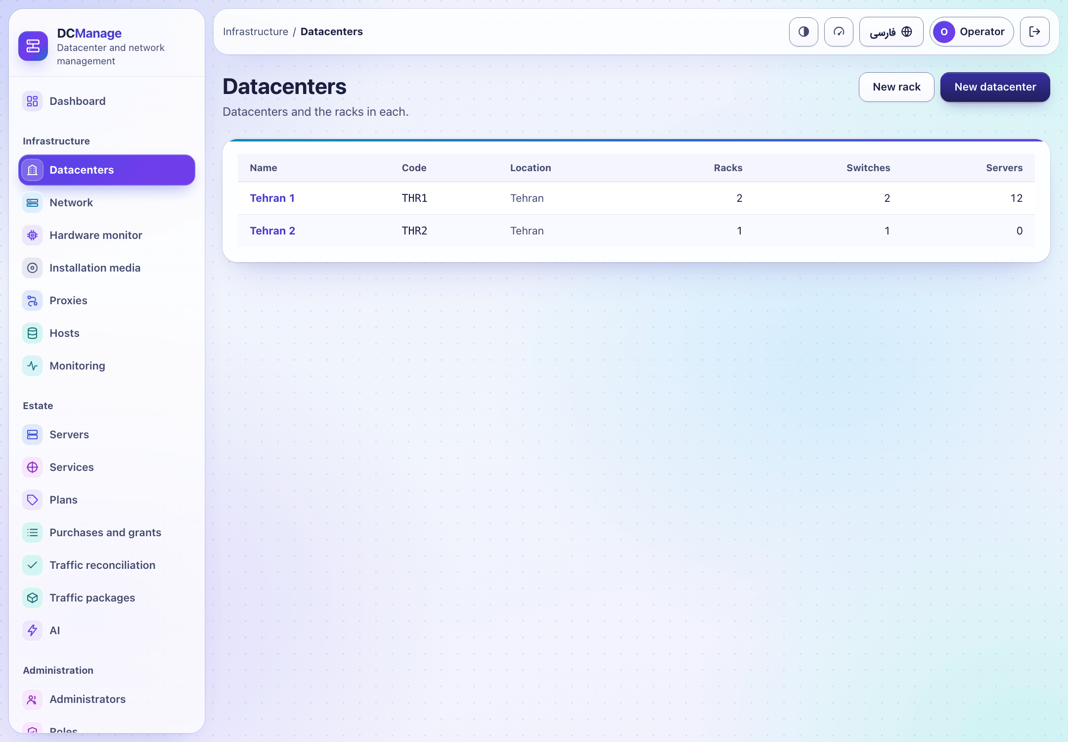Click the Traffic reconciliation checkmark icon
This screenshot has height=742, width=1068.
pyautogui.click(x=32, y=565)
